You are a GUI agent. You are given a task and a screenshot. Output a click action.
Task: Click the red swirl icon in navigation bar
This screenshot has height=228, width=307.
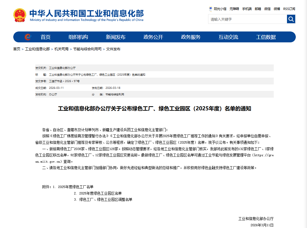pos(28,37)
